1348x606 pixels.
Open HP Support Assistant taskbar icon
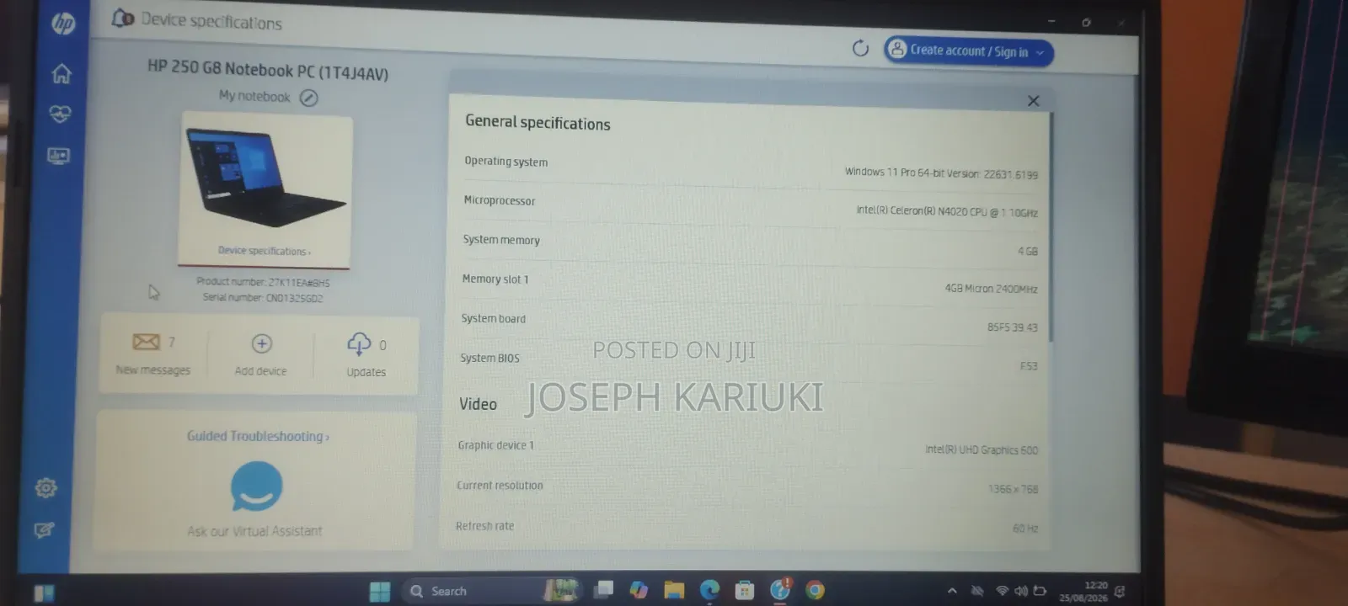780,589
